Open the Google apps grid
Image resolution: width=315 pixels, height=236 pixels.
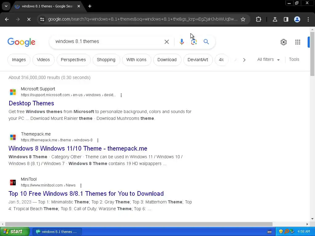click(298, 42)
